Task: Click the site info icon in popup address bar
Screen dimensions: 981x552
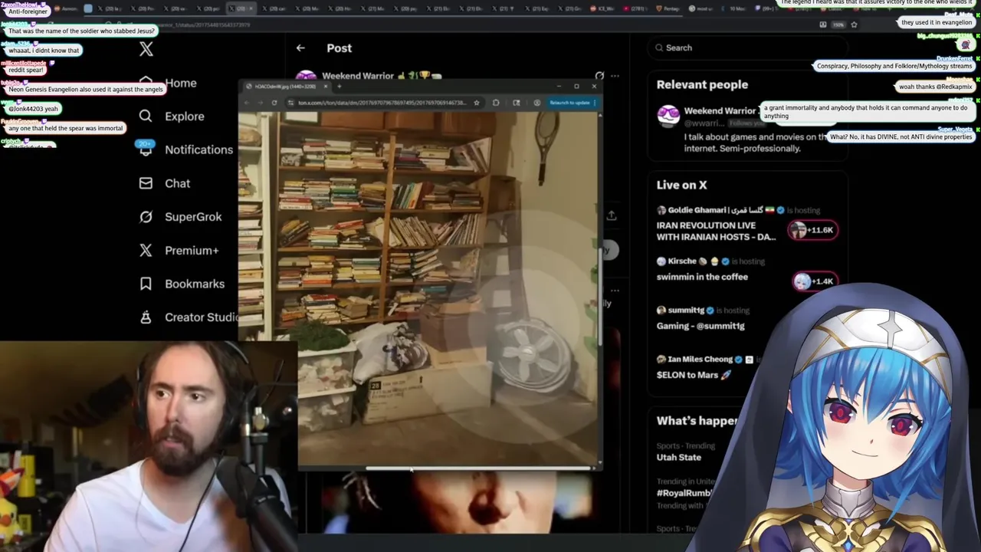Action: point(290,103)
